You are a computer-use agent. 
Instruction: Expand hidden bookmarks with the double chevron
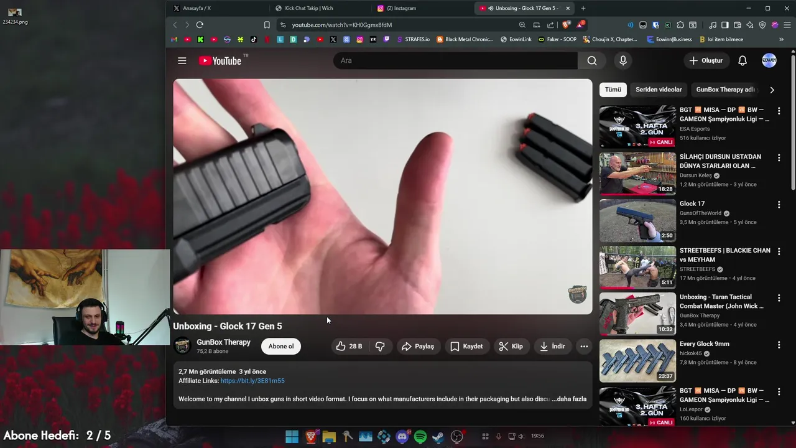tap(781, 39)
